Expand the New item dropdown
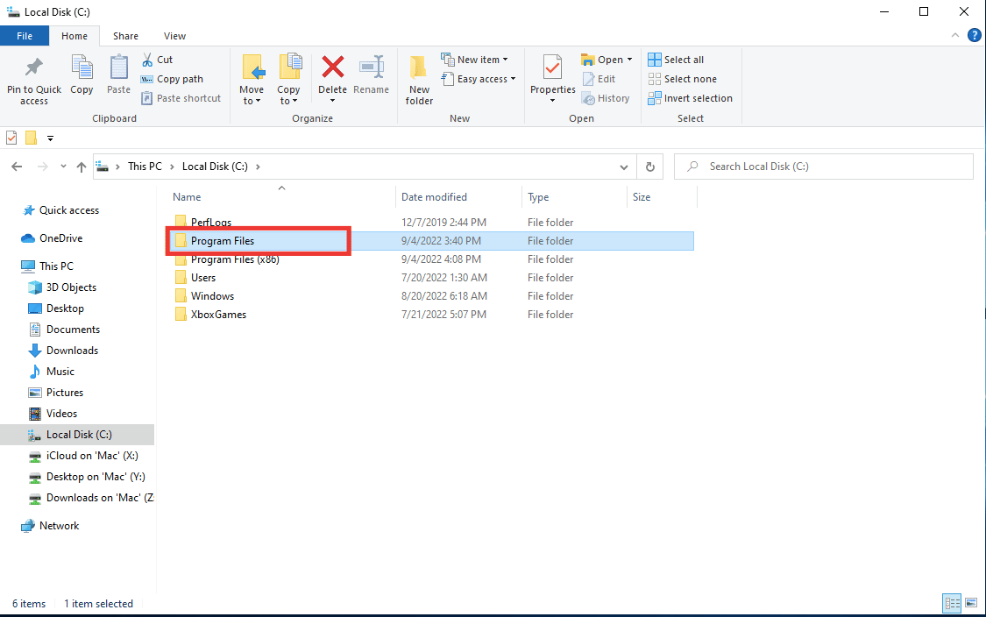The height and width of the screenshot is (617, 986). [476, 59]
